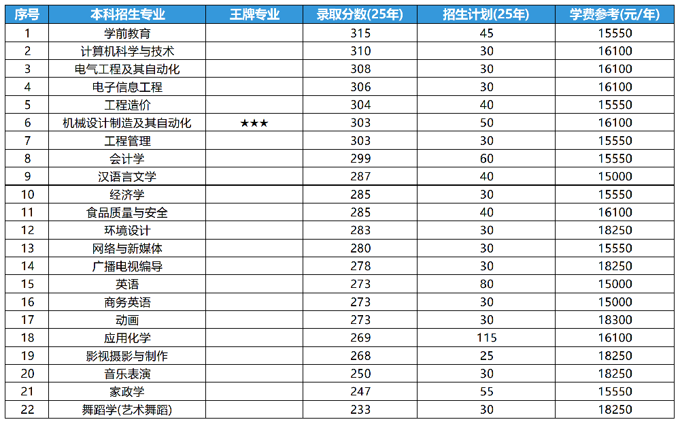The image size is (680, 424).
Task: Click the 学费参考(元/年) column header
Action: [x=615, y=15]
